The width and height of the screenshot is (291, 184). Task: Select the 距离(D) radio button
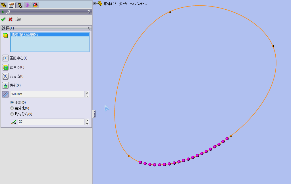12,102
